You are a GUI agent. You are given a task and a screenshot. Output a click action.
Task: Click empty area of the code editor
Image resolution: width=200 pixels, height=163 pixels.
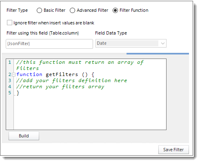90,113
